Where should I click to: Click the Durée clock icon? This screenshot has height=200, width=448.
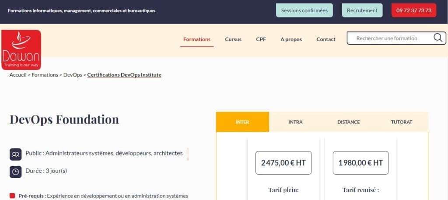(15, 172)
